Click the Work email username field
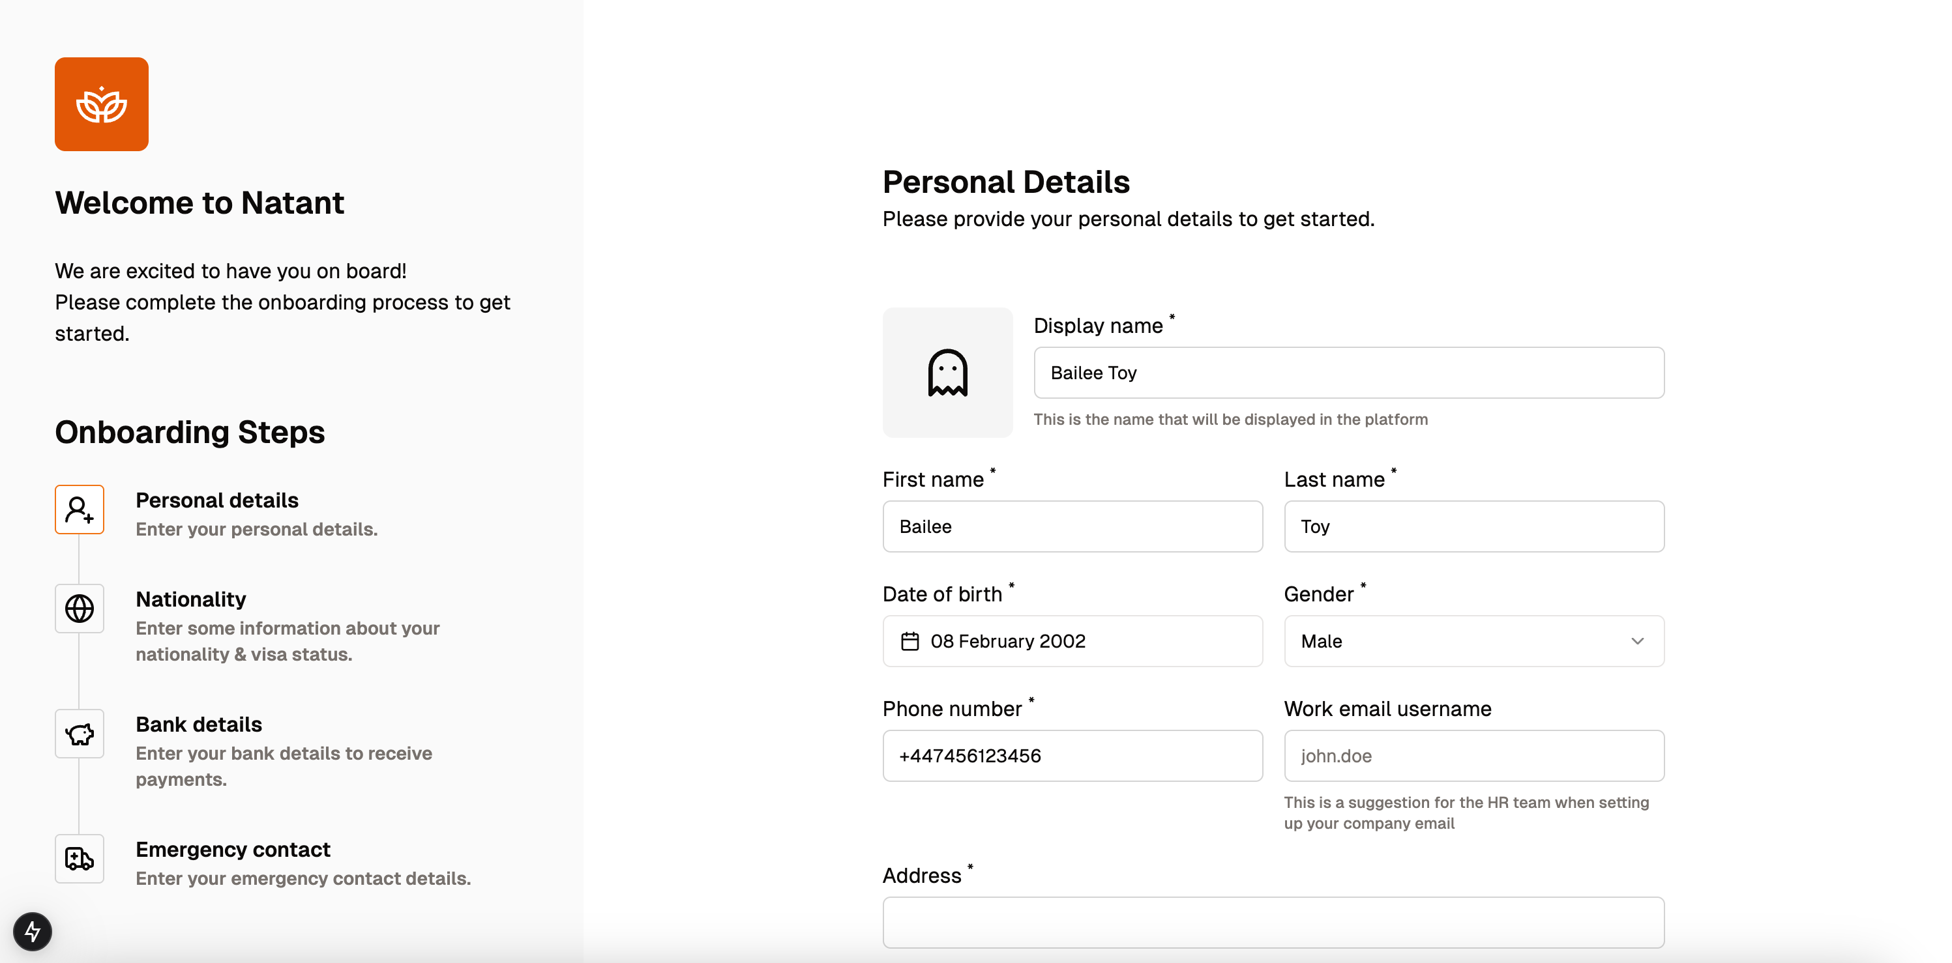This screenshot has width=1952, height=963. [x=1474, y=756]
